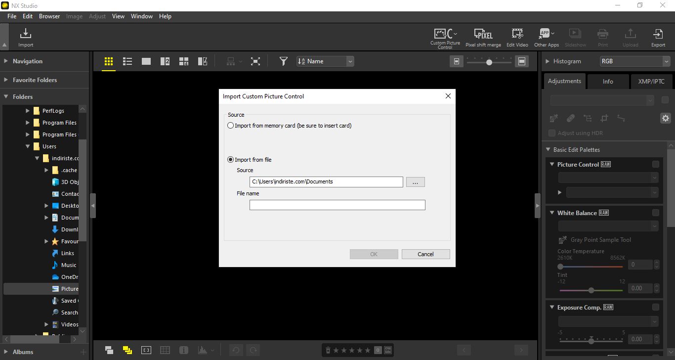Click the Tint slider
This screenshot has width=675, height=360.
click(591, 290)
